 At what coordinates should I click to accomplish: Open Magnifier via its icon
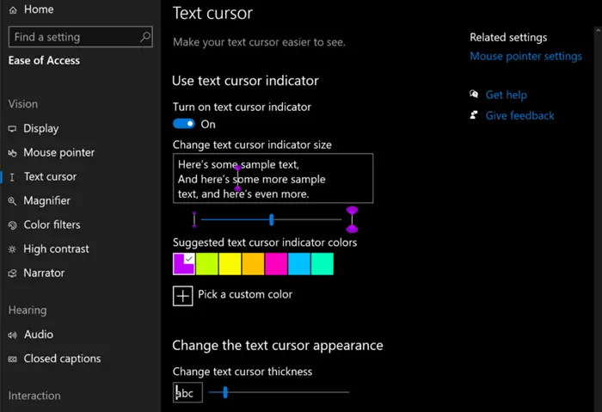coord(12,200)
